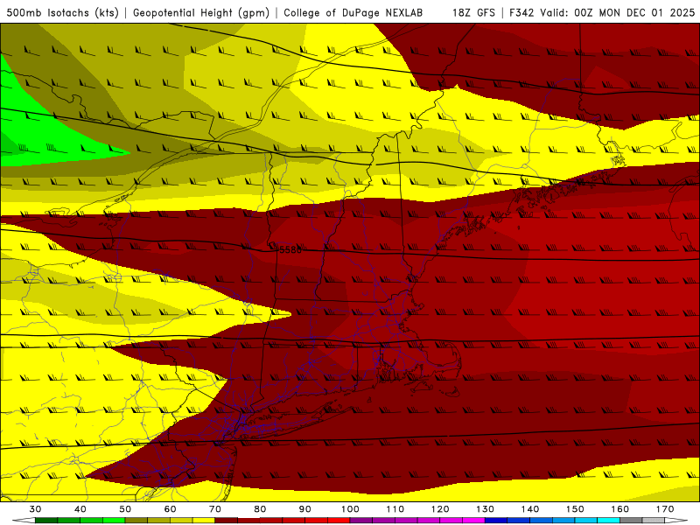Click the dark blue swatch under 130
This screenshot has height=525, width=700.
[x=496, y=521]
